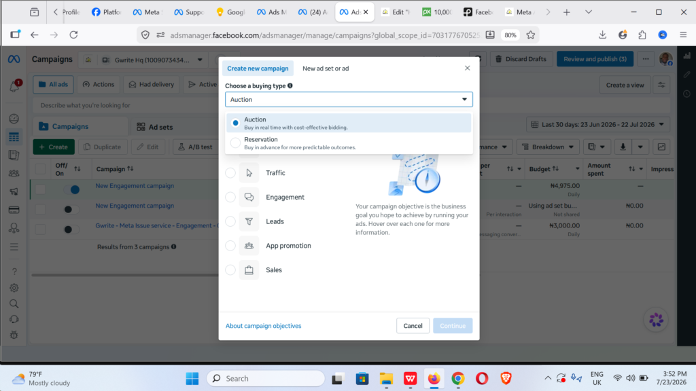The width and height of the screenshot is (696, 391).
Task: Select the Create new campaign tab
Action: point(258,69)
